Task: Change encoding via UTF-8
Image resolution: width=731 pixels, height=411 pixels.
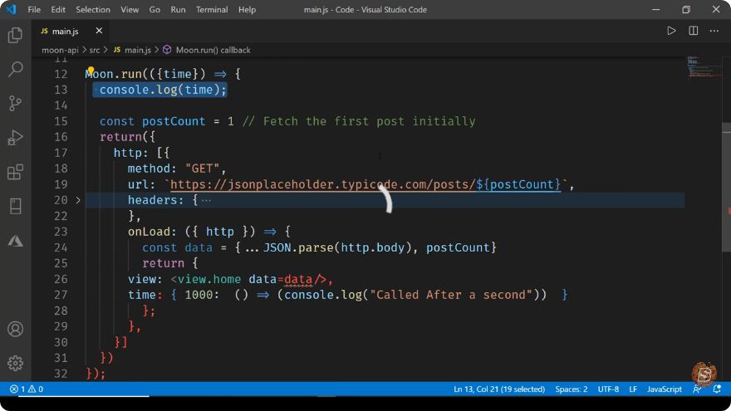Action: click(x=608, y=389)
